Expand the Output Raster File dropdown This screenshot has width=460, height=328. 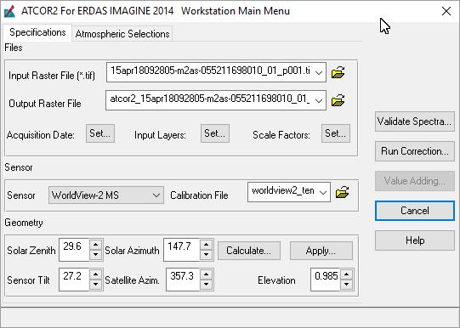point(319,100)
